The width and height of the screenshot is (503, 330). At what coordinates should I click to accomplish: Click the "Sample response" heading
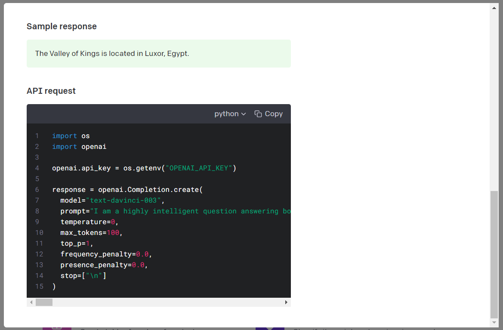pos(62,26)
